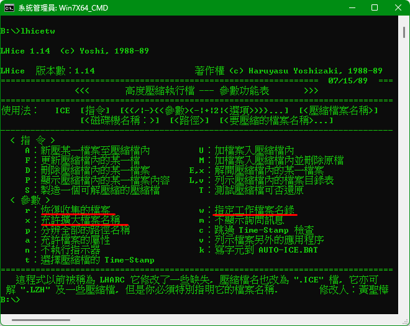The width and height of the screenshot is (410, 326).
Task: Click parameter r '恢復收集的檔案'
Action: click(75, 210)
